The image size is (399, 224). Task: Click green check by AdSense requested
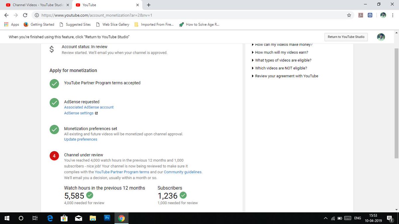click(54, 103)
